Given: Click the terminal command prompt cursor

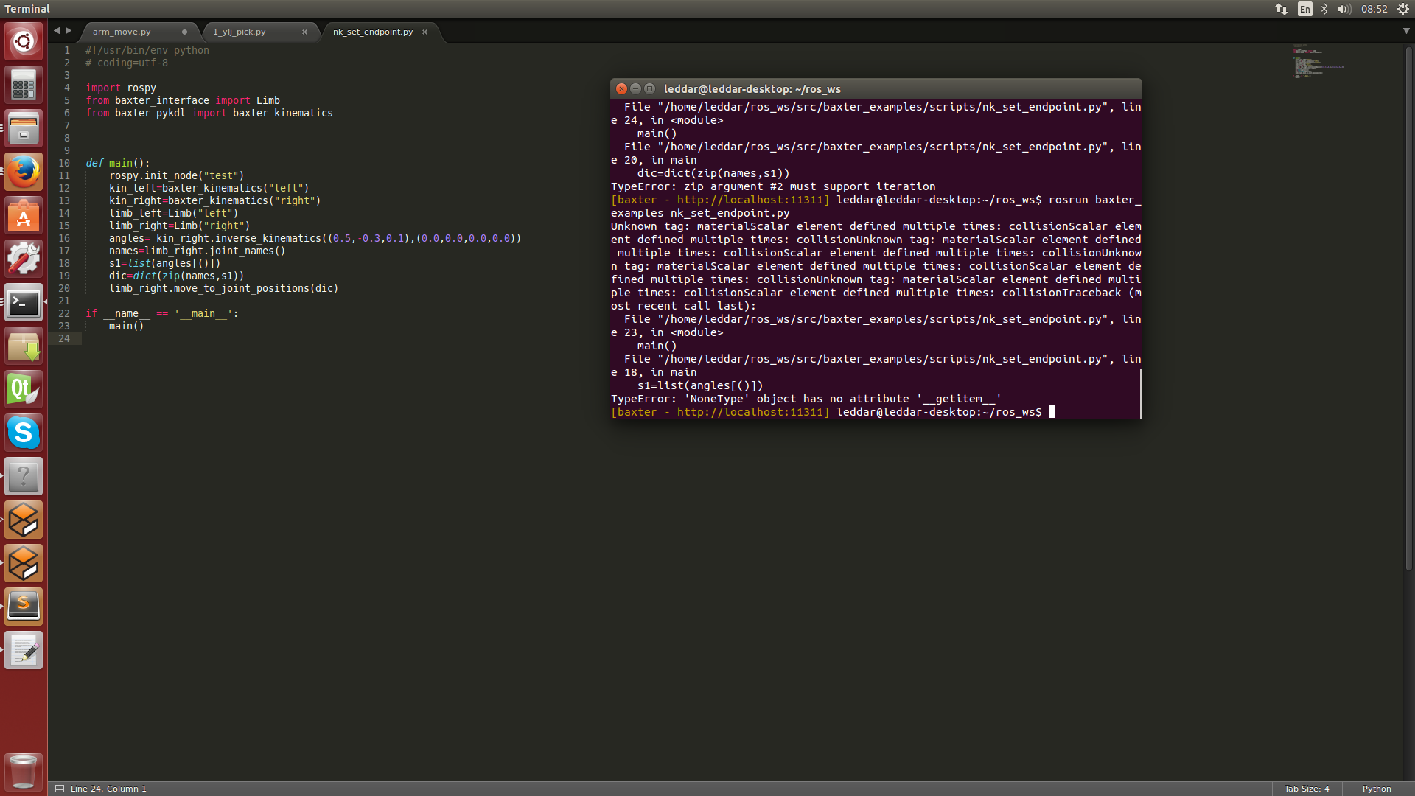Looking at the screenshot, I should click(x=1052, y=412).
